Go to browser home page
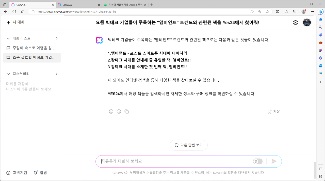Image resolution: width=325 pixels, height=181 pixels. point(23,12)
